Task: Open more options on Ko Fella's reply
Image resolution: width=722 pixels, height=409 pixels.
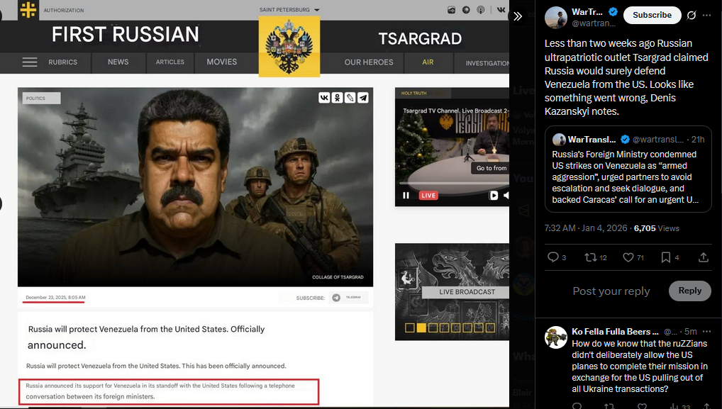Action: click(x=707, y=331)
